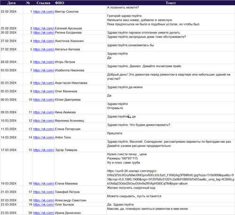
Task: Open the vk.com link for Наталья Каткова
Action: coord(44,49)
